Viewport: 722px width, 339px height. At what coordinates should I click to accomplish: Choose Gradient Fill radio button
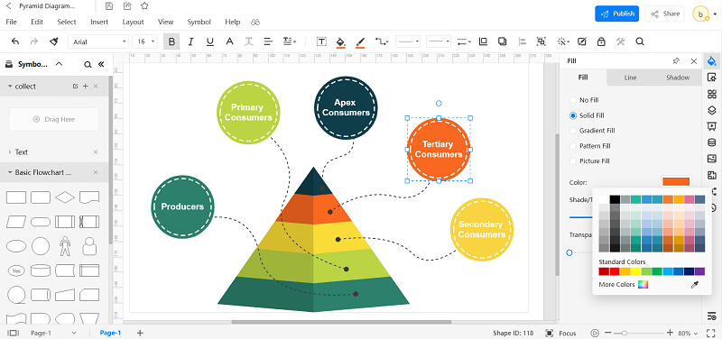(573, 131)
